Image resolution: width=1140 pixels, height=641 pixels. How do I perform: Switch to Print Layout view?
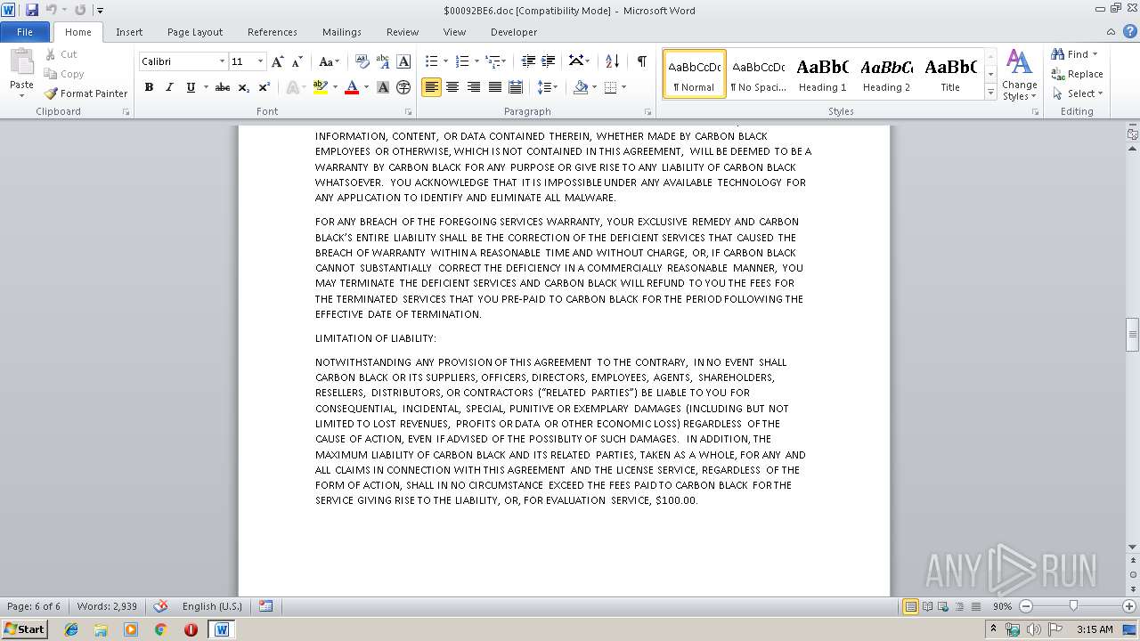911,606
